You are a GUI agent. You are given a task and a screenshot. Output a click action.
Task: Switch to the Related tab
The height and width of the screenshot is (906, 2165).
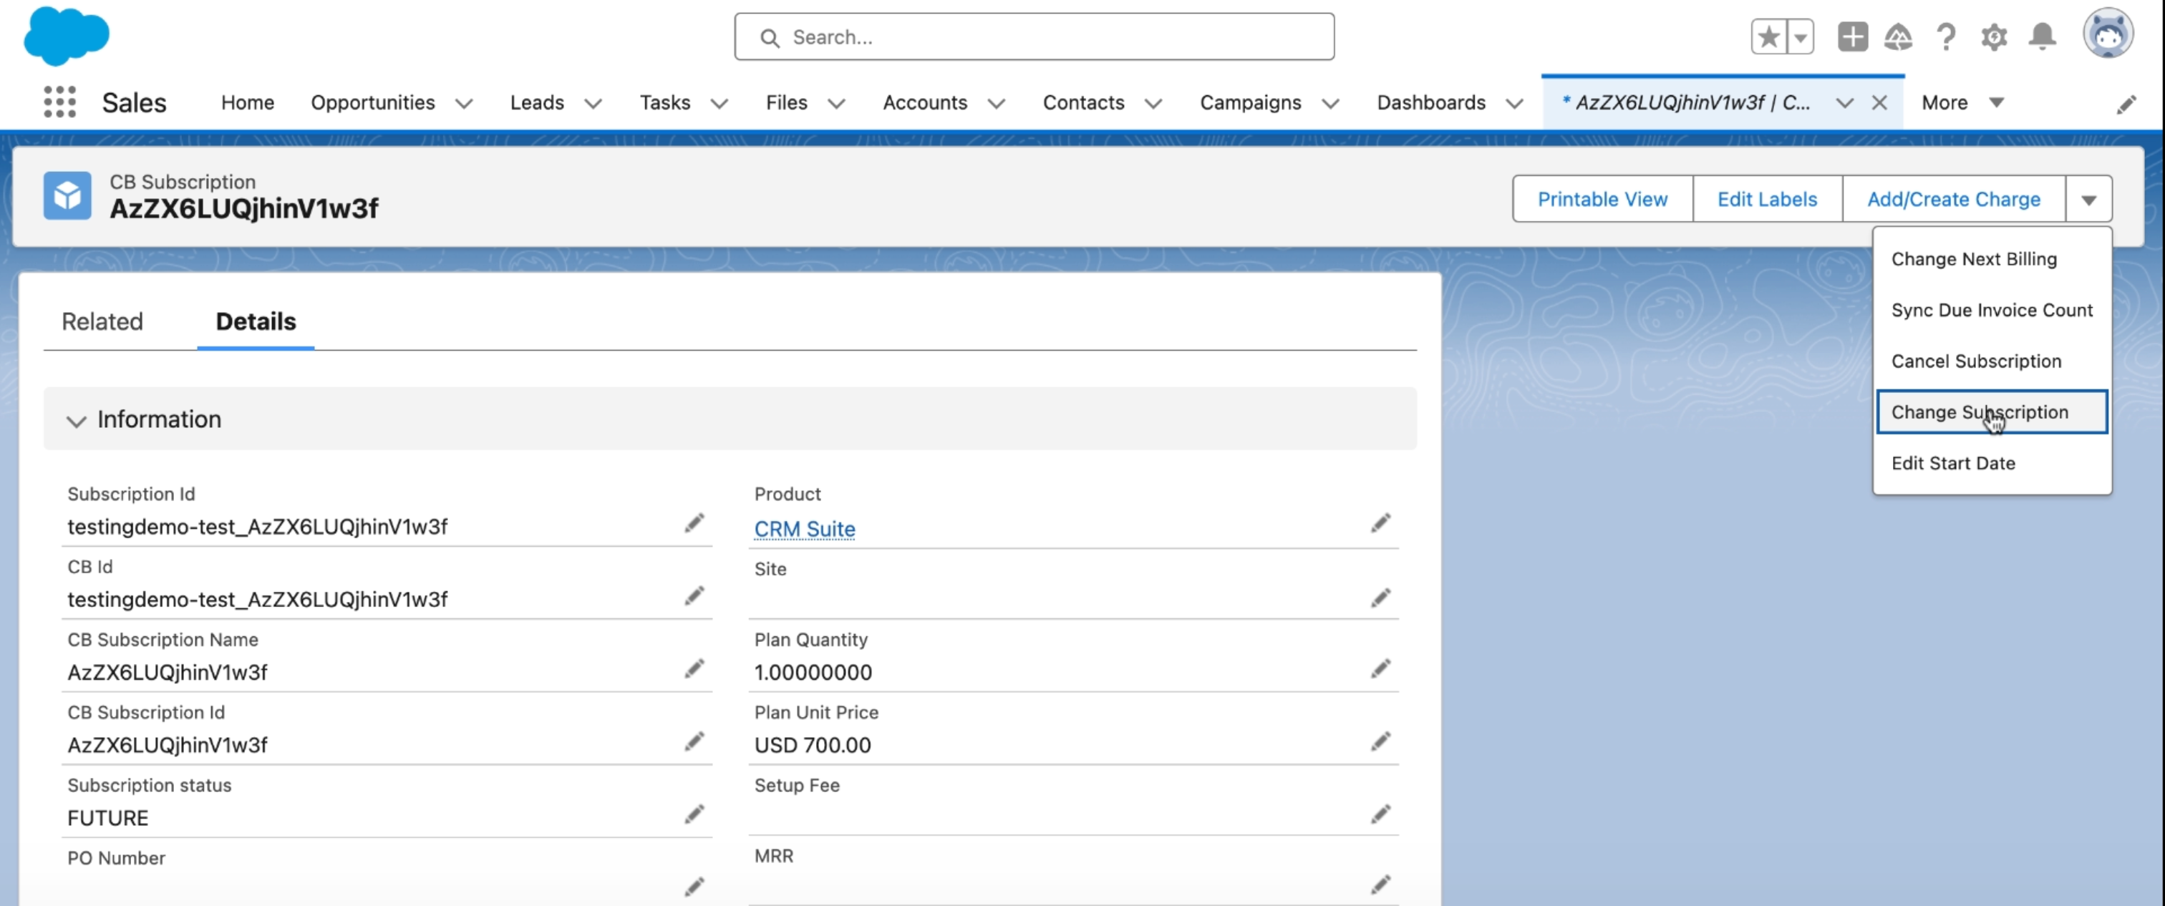102,321
